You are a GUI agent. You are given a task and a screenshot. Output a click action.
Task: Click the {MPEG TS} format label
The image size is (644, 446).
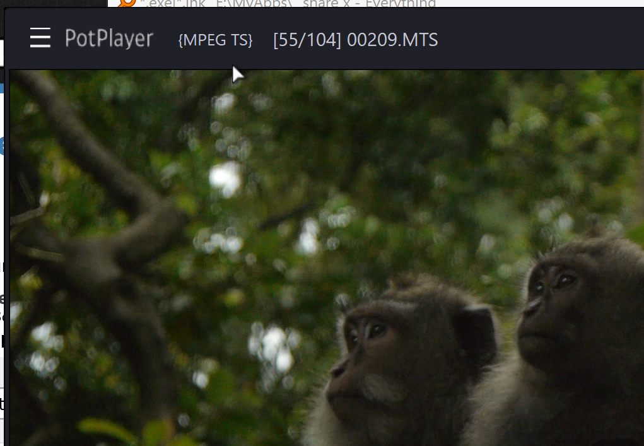(x=215, y=40)
